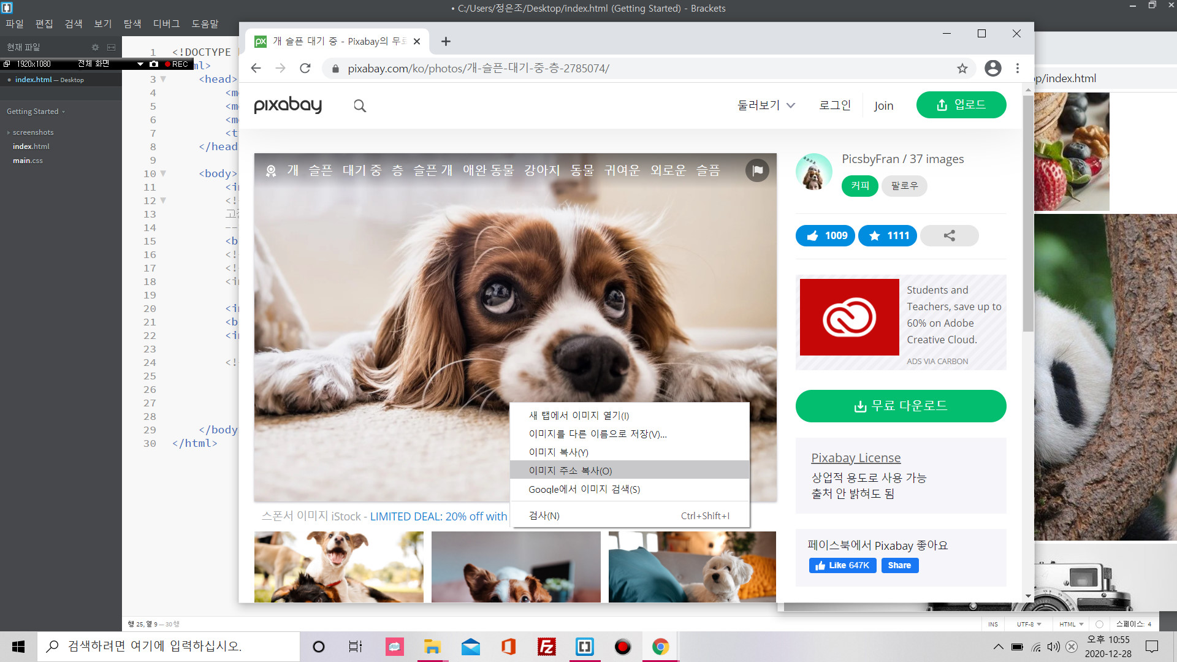Viewport: 1177px width, 662px height.
Task: Click the Chrome back arrow
Action: 256,68
